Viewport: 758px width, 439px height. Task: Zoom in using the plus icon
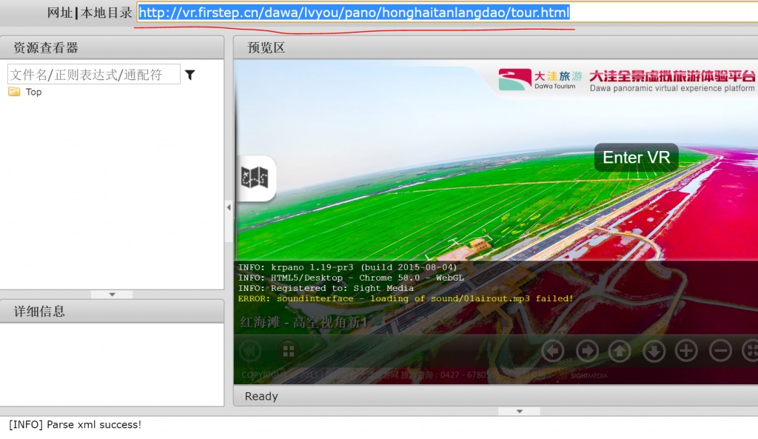686,350
